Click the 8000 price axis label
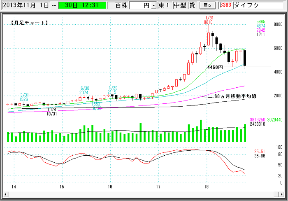Screen dimensions: 288x201 click(278, 24)
